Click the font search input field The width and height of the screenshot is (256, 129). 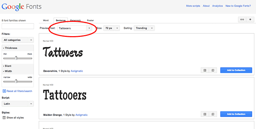pos(18,26)
